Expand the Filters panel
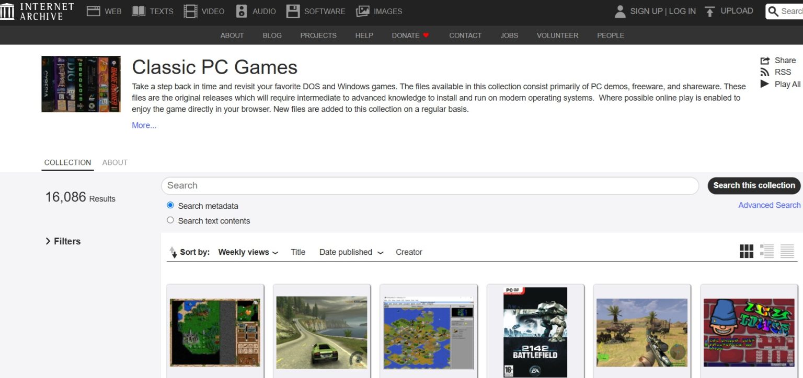Viewport: 803px width, 378px height. click(62, 241)
